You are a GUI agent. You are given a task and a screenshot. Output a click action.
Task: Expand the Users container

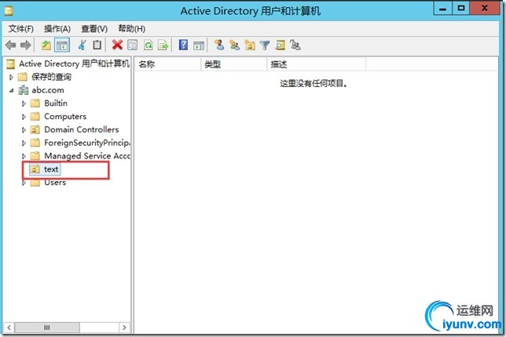pos(24,183)
